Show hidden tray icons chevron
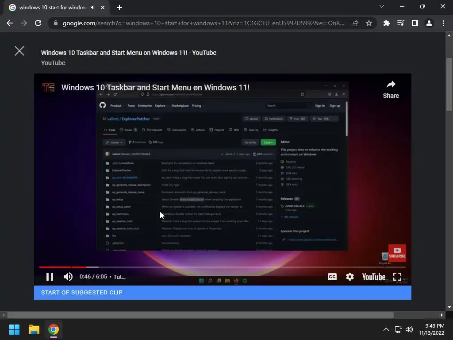Image resolution: width=453 pixels, height=340 pixels. (x=386, y=329)
